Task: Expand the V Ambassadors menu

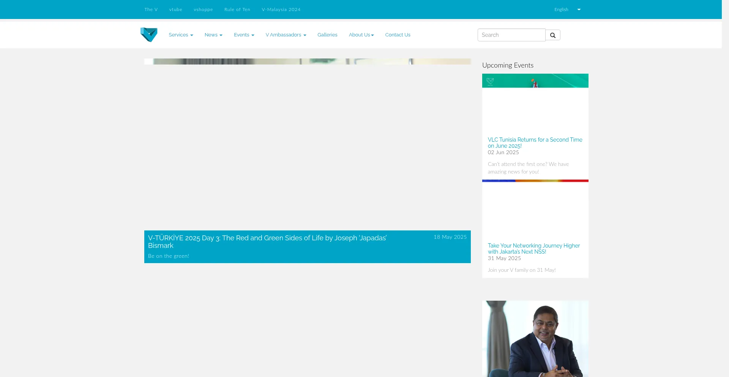Action: 286,35
